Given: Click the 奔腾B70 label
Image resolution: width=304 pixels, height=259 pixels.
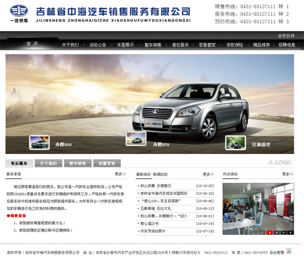Looking at the screenshot, I should click(161, 144).
